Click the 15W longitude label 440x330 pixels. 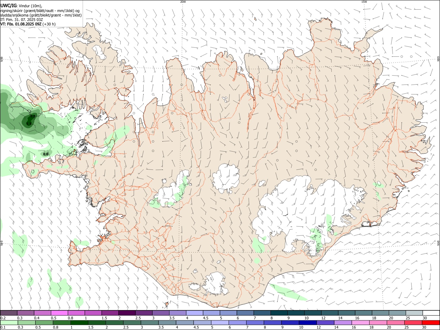click(364, 2)
